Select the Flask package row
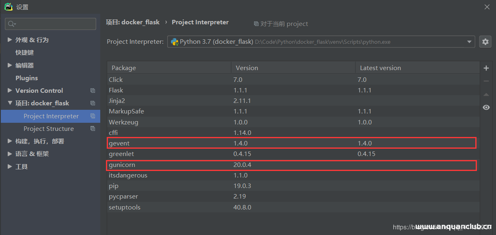 click(293, 90)
